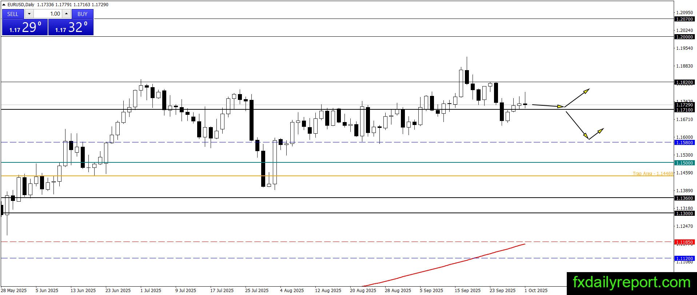The height and width of the screenshot is (295, 697).
Task: Decrease lot volume with the down arrow
Action: 29,14
